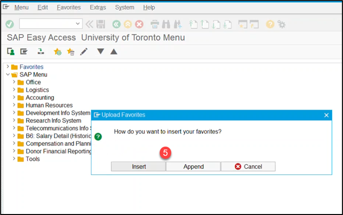Expand the Accounting folder chevron
The width and height of the screenshot is (343, 215).
coord(14,97)
